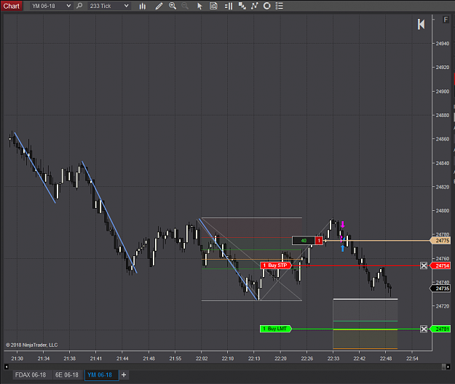Click the horizontal scrollbar thumb
Viewport: 455px width, 384px height.
(x=443, y=367)
